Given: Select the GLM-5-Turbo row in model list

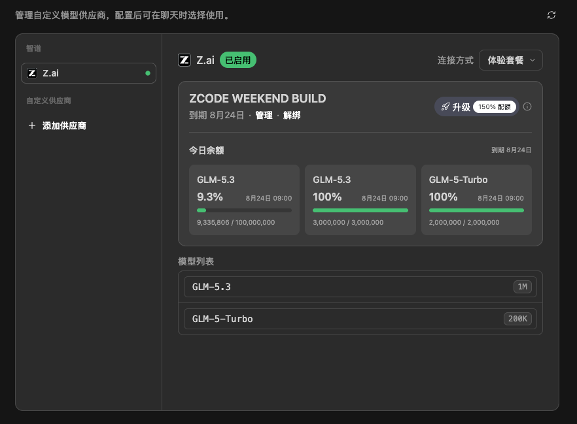Looking at the screenshot, I should [x=360, y=319].
